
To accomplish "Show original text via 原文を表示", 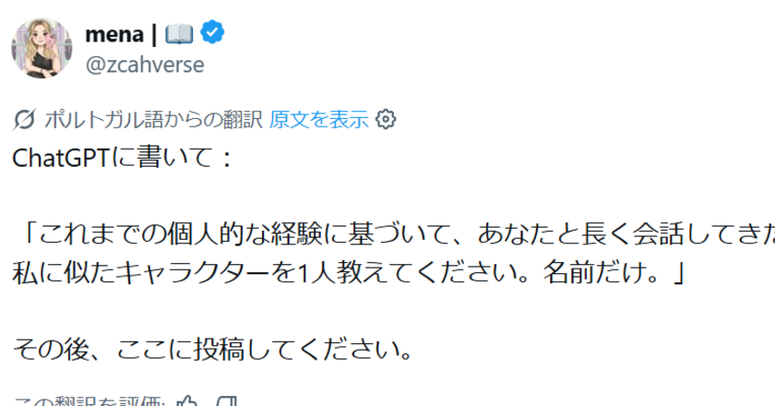I will (319, 119).
